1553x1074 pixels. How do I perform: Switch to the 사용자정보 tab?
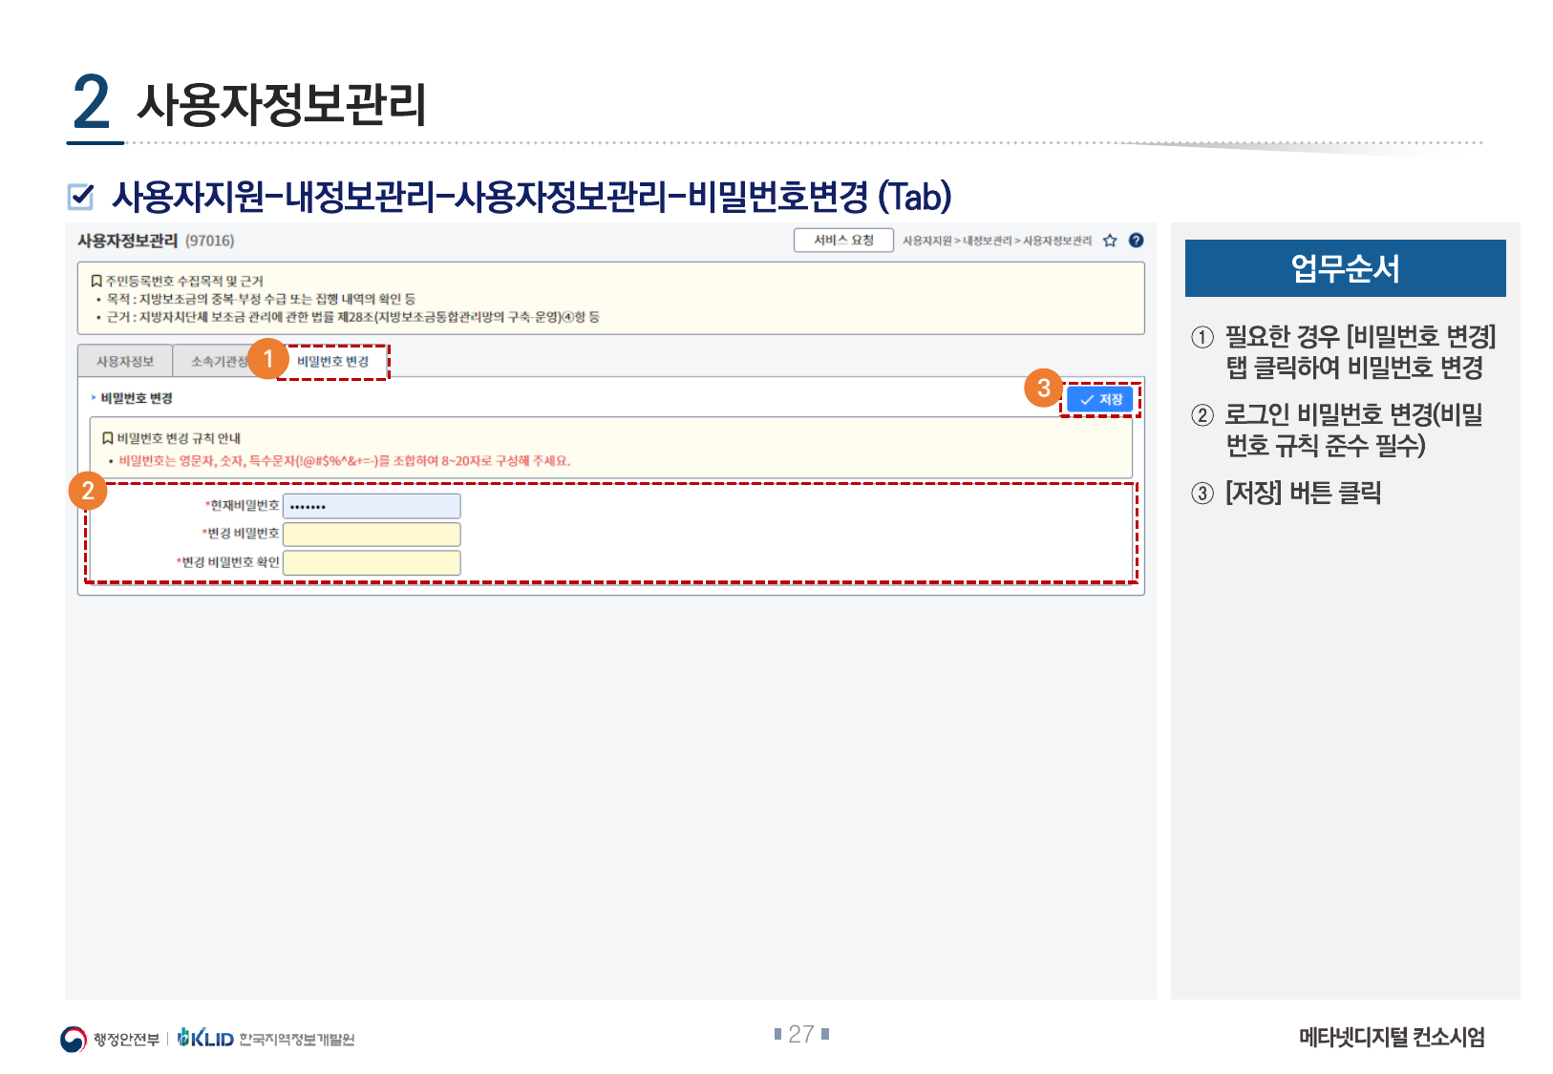coord(125,362)
